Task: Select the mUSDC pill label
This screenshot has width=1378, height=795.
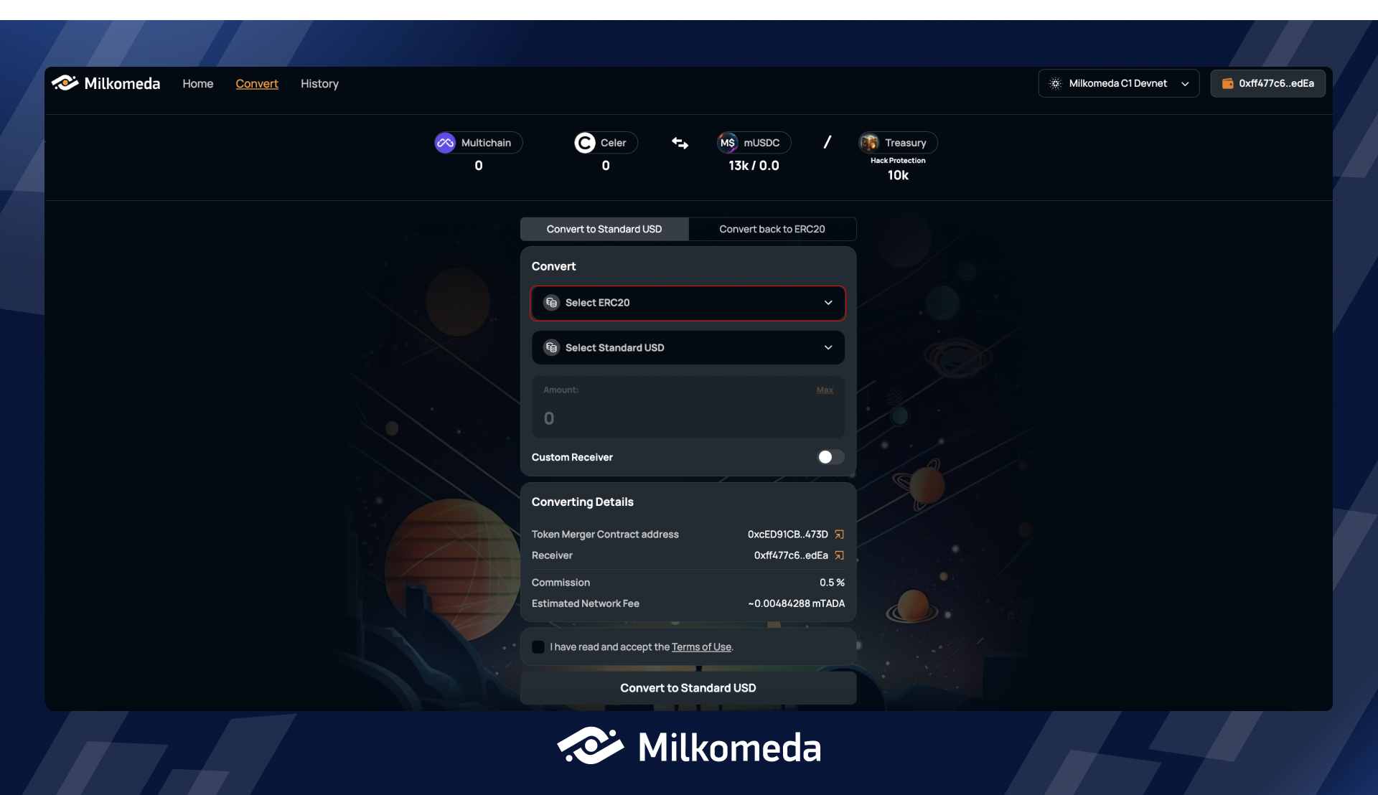Action: (761, 143)
